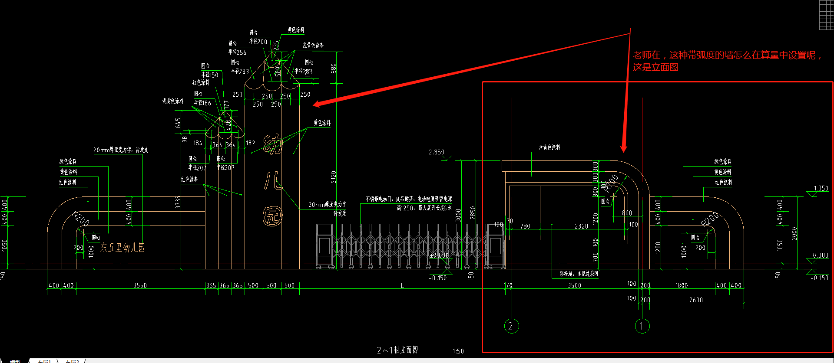
Task: Click the 园 character on the column
Action: tap(273, 216)
